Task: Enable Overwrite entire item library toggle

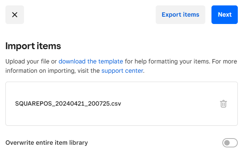Action: tap(230, 143)
